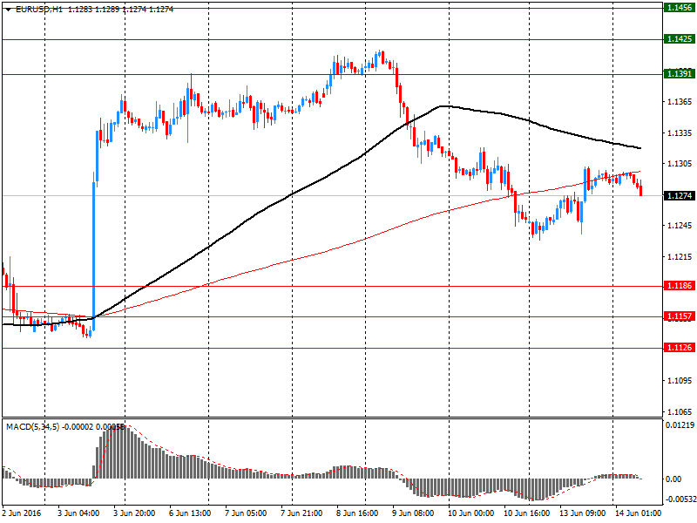Viewport: 697px width, 523px height.
Task: Click the 8 Jun 16:00 time label
Action: 357,513
